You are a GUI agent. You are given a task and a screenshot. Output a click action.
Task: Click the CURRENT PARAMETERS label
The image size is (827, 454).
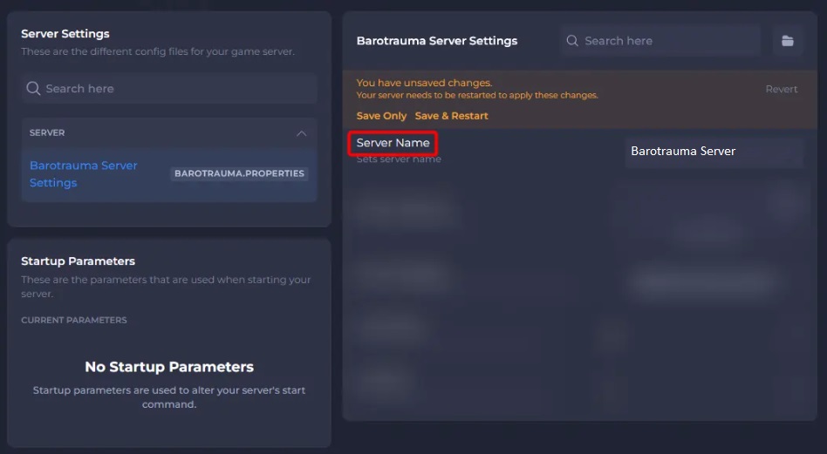tap(74, 320)
